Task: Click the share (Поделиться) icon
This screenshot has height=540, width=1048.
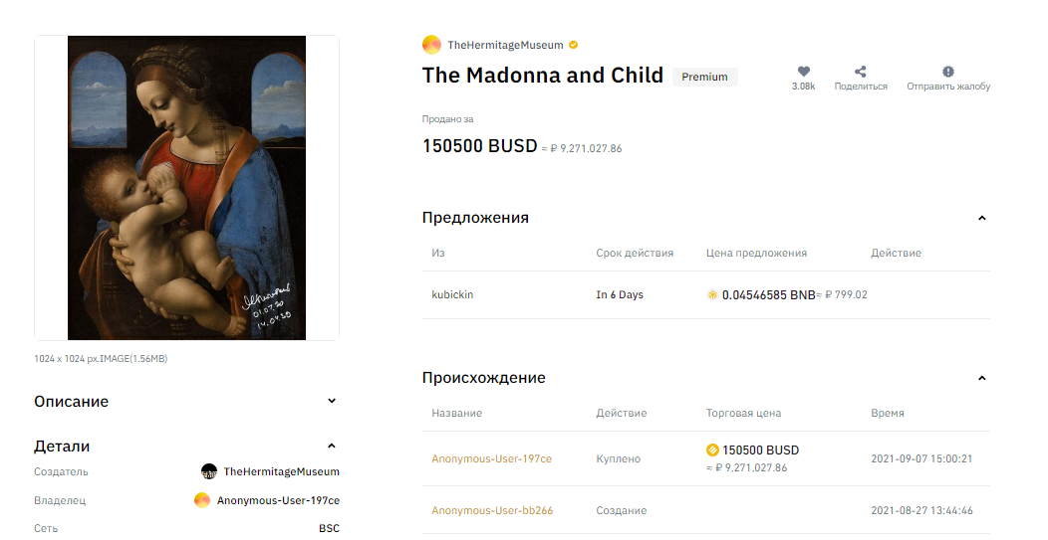Action: pos(860,72)
